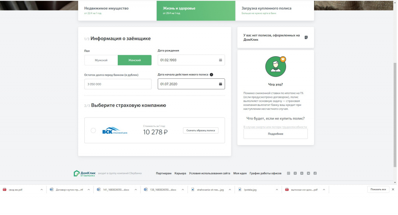This screenshot has height=215, width=398.
Task: Expand options for Договор+купли-пр...rtf download
Action: pyautogui.click(x=89, y=190)
